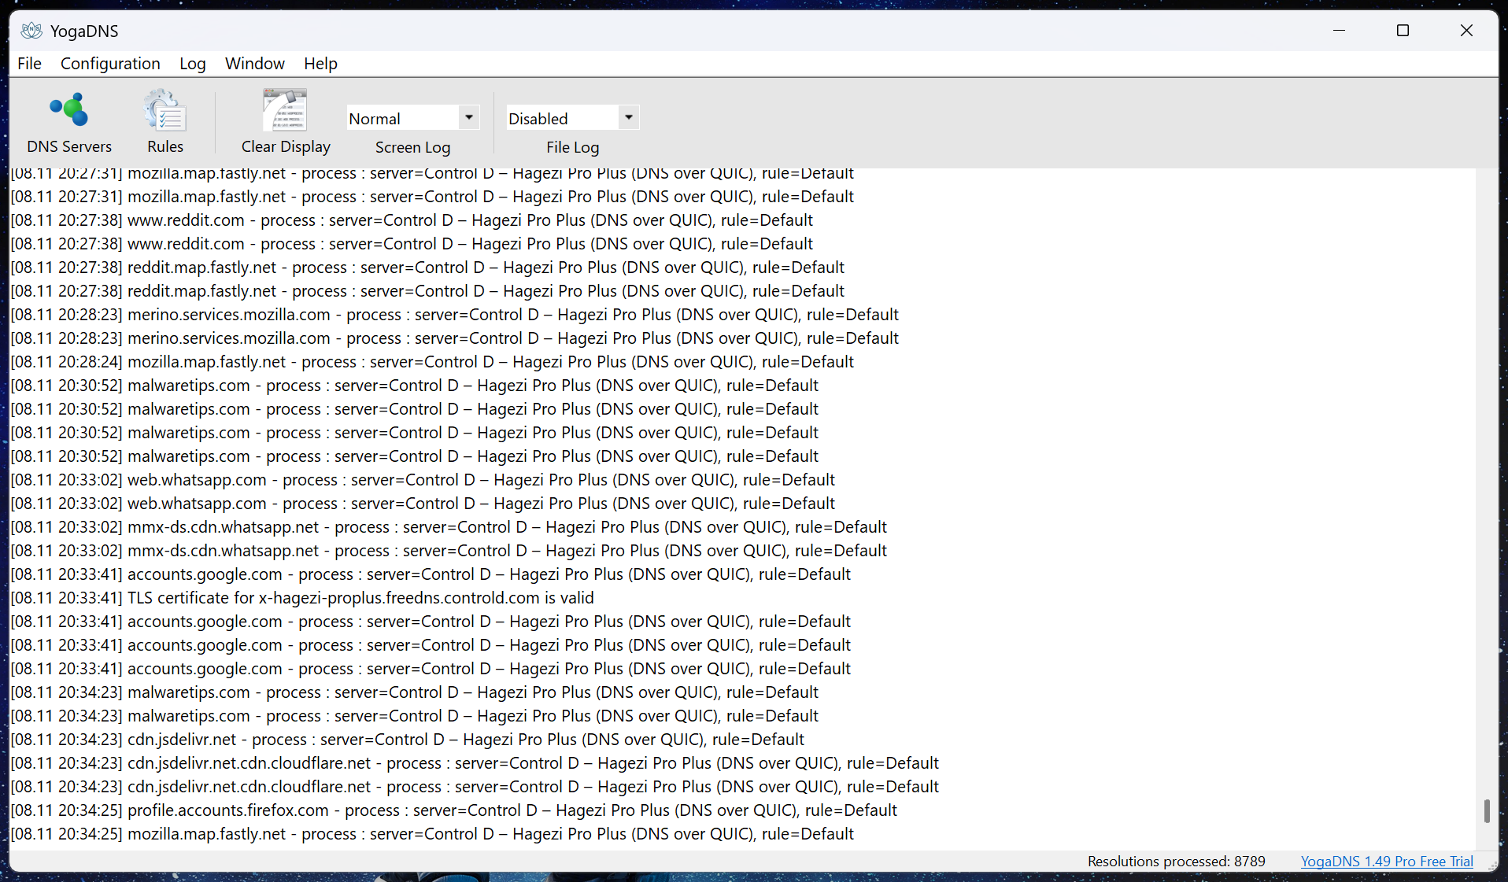1508x882 pixels.
Task: Open the Window menu
Action: pyautogui.click(x=255, y=64)
